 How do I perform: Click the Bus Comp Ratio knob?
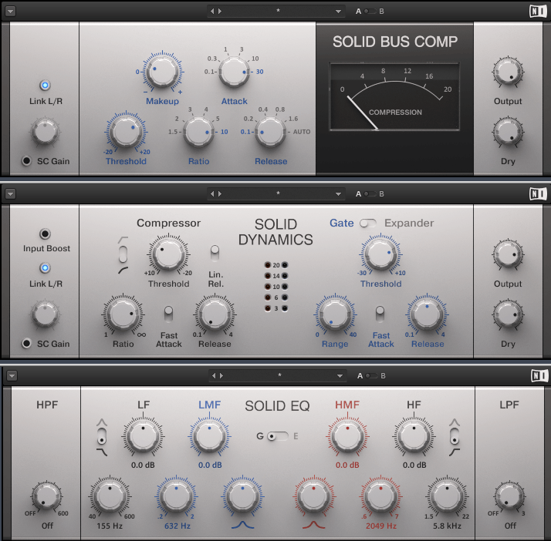pyautogui.click(x=198, y=132)
